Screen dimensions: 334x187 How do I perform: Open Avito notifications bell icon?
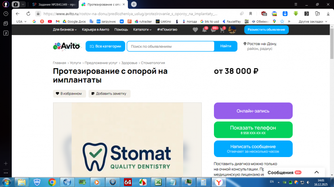coord(204,30)
